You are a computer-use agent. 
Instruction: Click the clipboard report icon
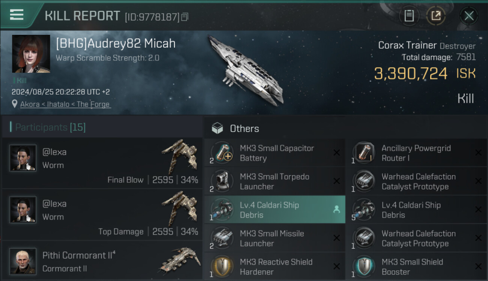(409, 16)
